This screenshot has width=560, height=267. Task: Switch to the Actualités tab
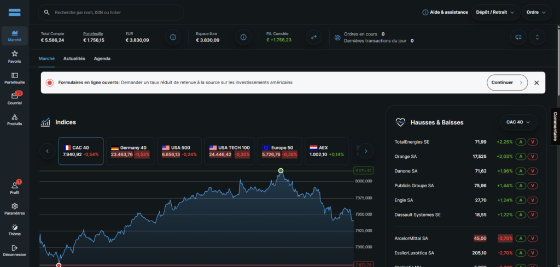[x=74, y=58]
